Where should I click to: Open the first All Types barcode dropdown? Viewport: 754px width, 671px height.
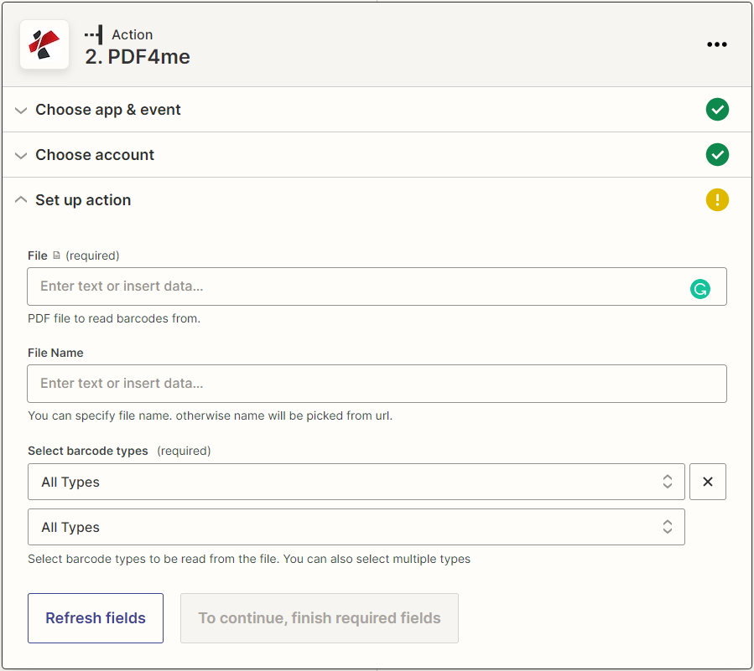356,482
